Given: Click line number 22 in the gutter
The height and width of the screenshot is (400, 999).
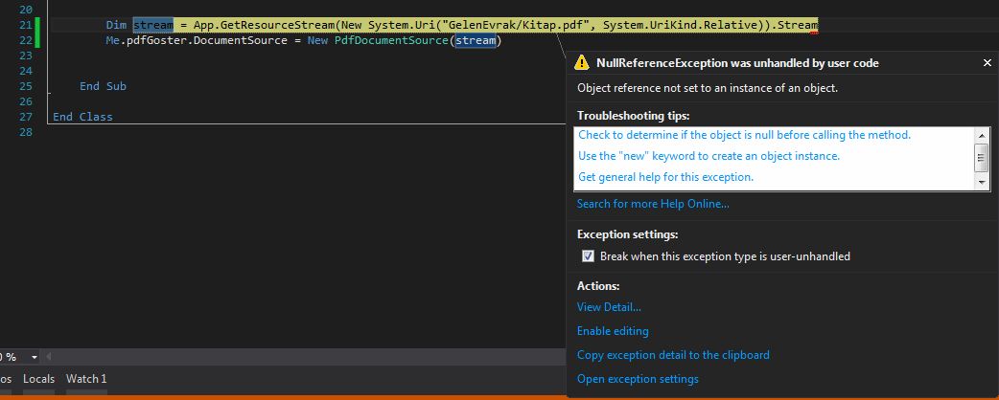Looking at the screenshot, I should (x=26, y=40).
